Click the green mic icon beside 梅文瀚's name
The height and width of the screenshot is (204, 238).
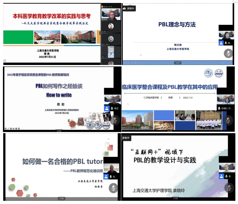click(x=226, y=43)
